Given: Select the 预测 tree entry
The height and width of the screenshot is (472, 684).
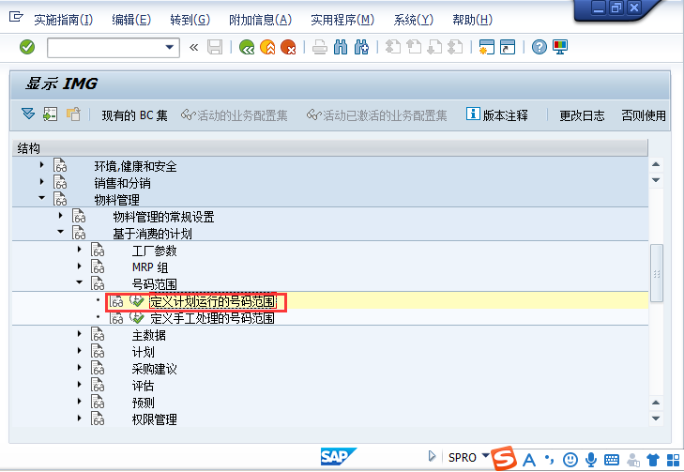Looking at the screenshot, I should point(143,403).
